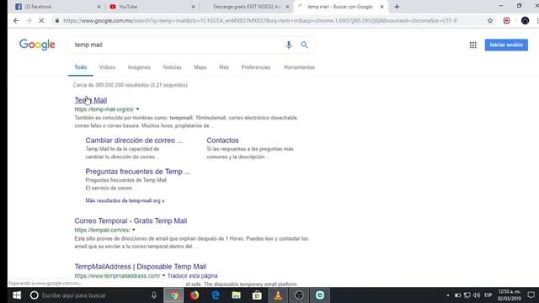Close the Descarga gratis ESET NOD32 tab
This screenshot has height=303, width=539.
(x=287, y=7)
